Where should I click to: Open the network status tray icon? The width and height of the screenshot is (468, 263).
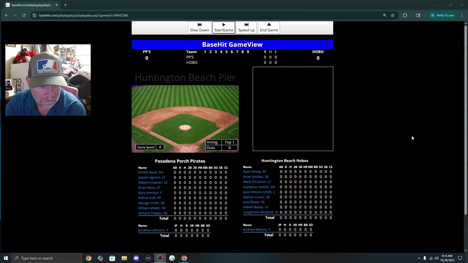pos(431,258)
